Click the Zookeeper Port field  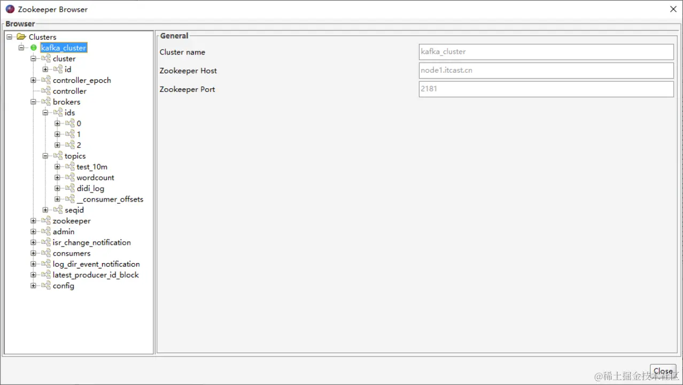point(546,89)
